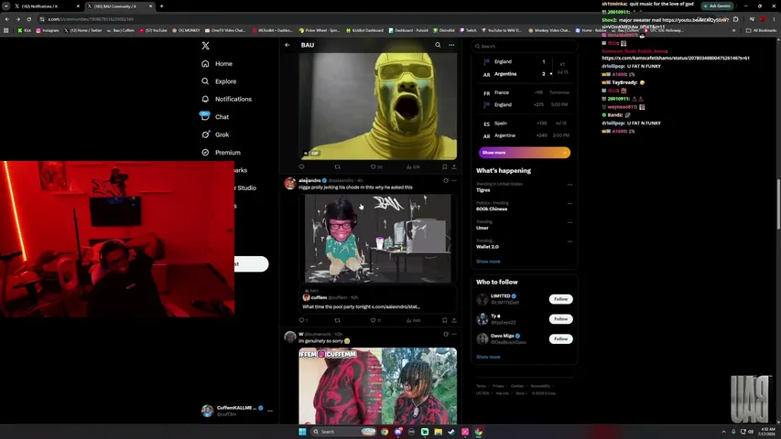Viewport: 781px width, 439px height.
Task: Open All Bookmarks folder
Action: point(762,30)
